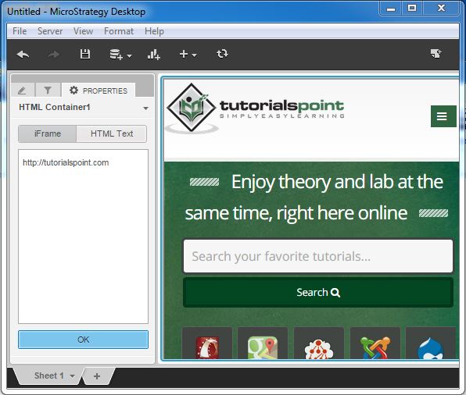Click the Undo arrow in toolbar

(23, 55)
